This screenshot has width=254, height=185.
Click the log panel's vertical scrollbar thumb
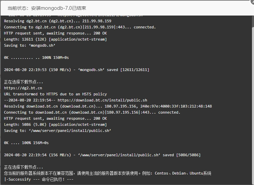[x=253, y=106]
